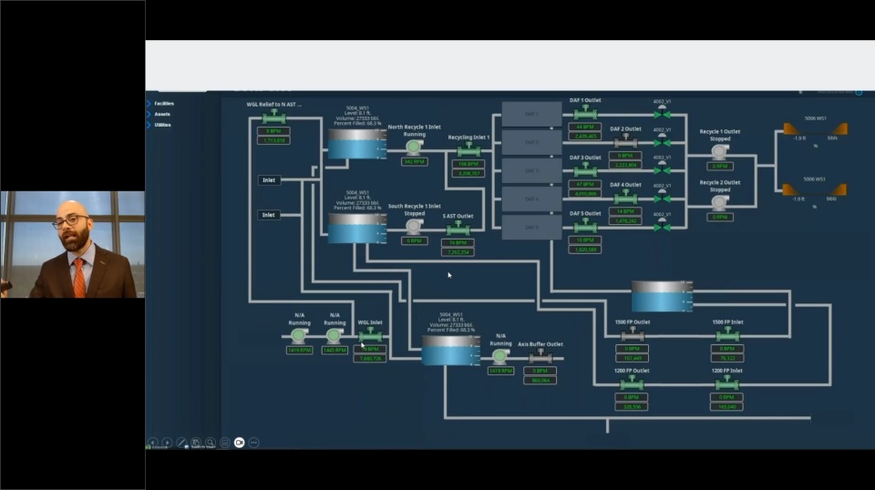
Task: Select the running pump before Axis Buffer Outlet
Action: coord(500,355)
